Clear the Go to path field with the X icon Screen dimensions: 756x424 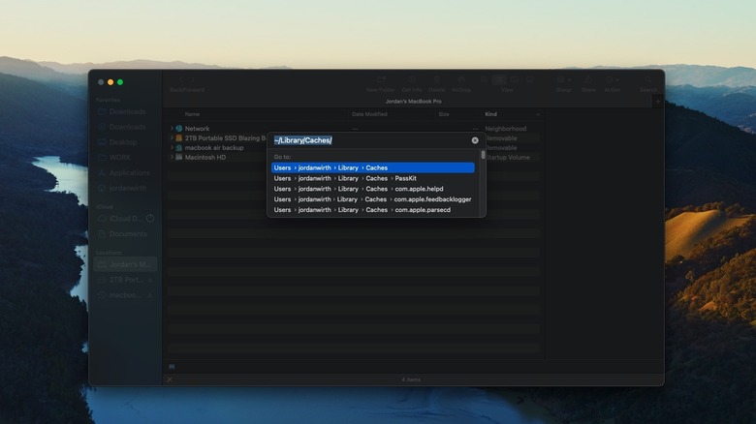point(475,140)
